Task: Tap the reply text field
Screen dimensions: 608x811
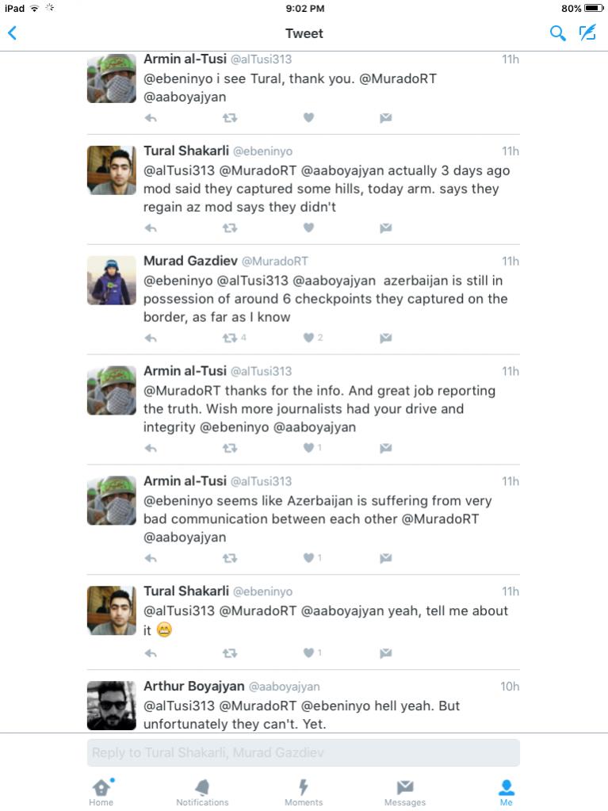Action: coord(303,752)
